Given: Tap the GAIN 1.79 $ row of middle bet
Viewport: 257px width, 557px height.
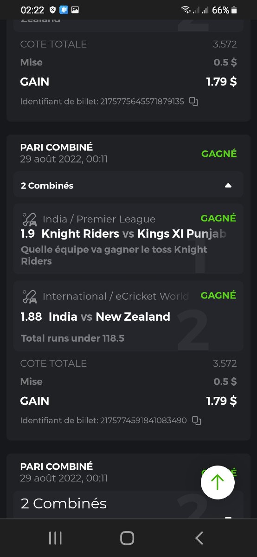Looking at the screenshot, I should [128, 401].
